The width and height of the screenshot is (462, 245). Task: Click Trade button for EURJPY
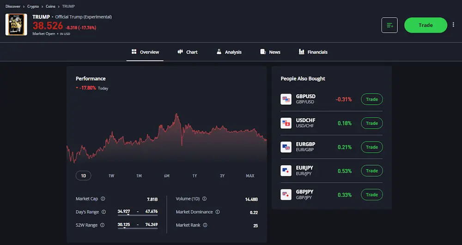pyautogui.click(x=372, y=171)
